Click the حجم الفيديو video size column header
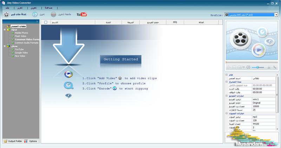Screen dimensions: 281x148 (x=153, y=22)
